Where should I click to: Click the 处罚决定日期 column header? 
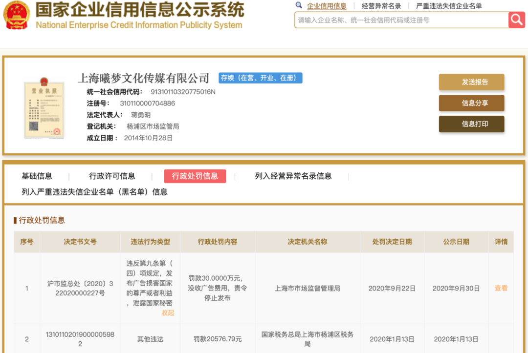click(392, 242)
